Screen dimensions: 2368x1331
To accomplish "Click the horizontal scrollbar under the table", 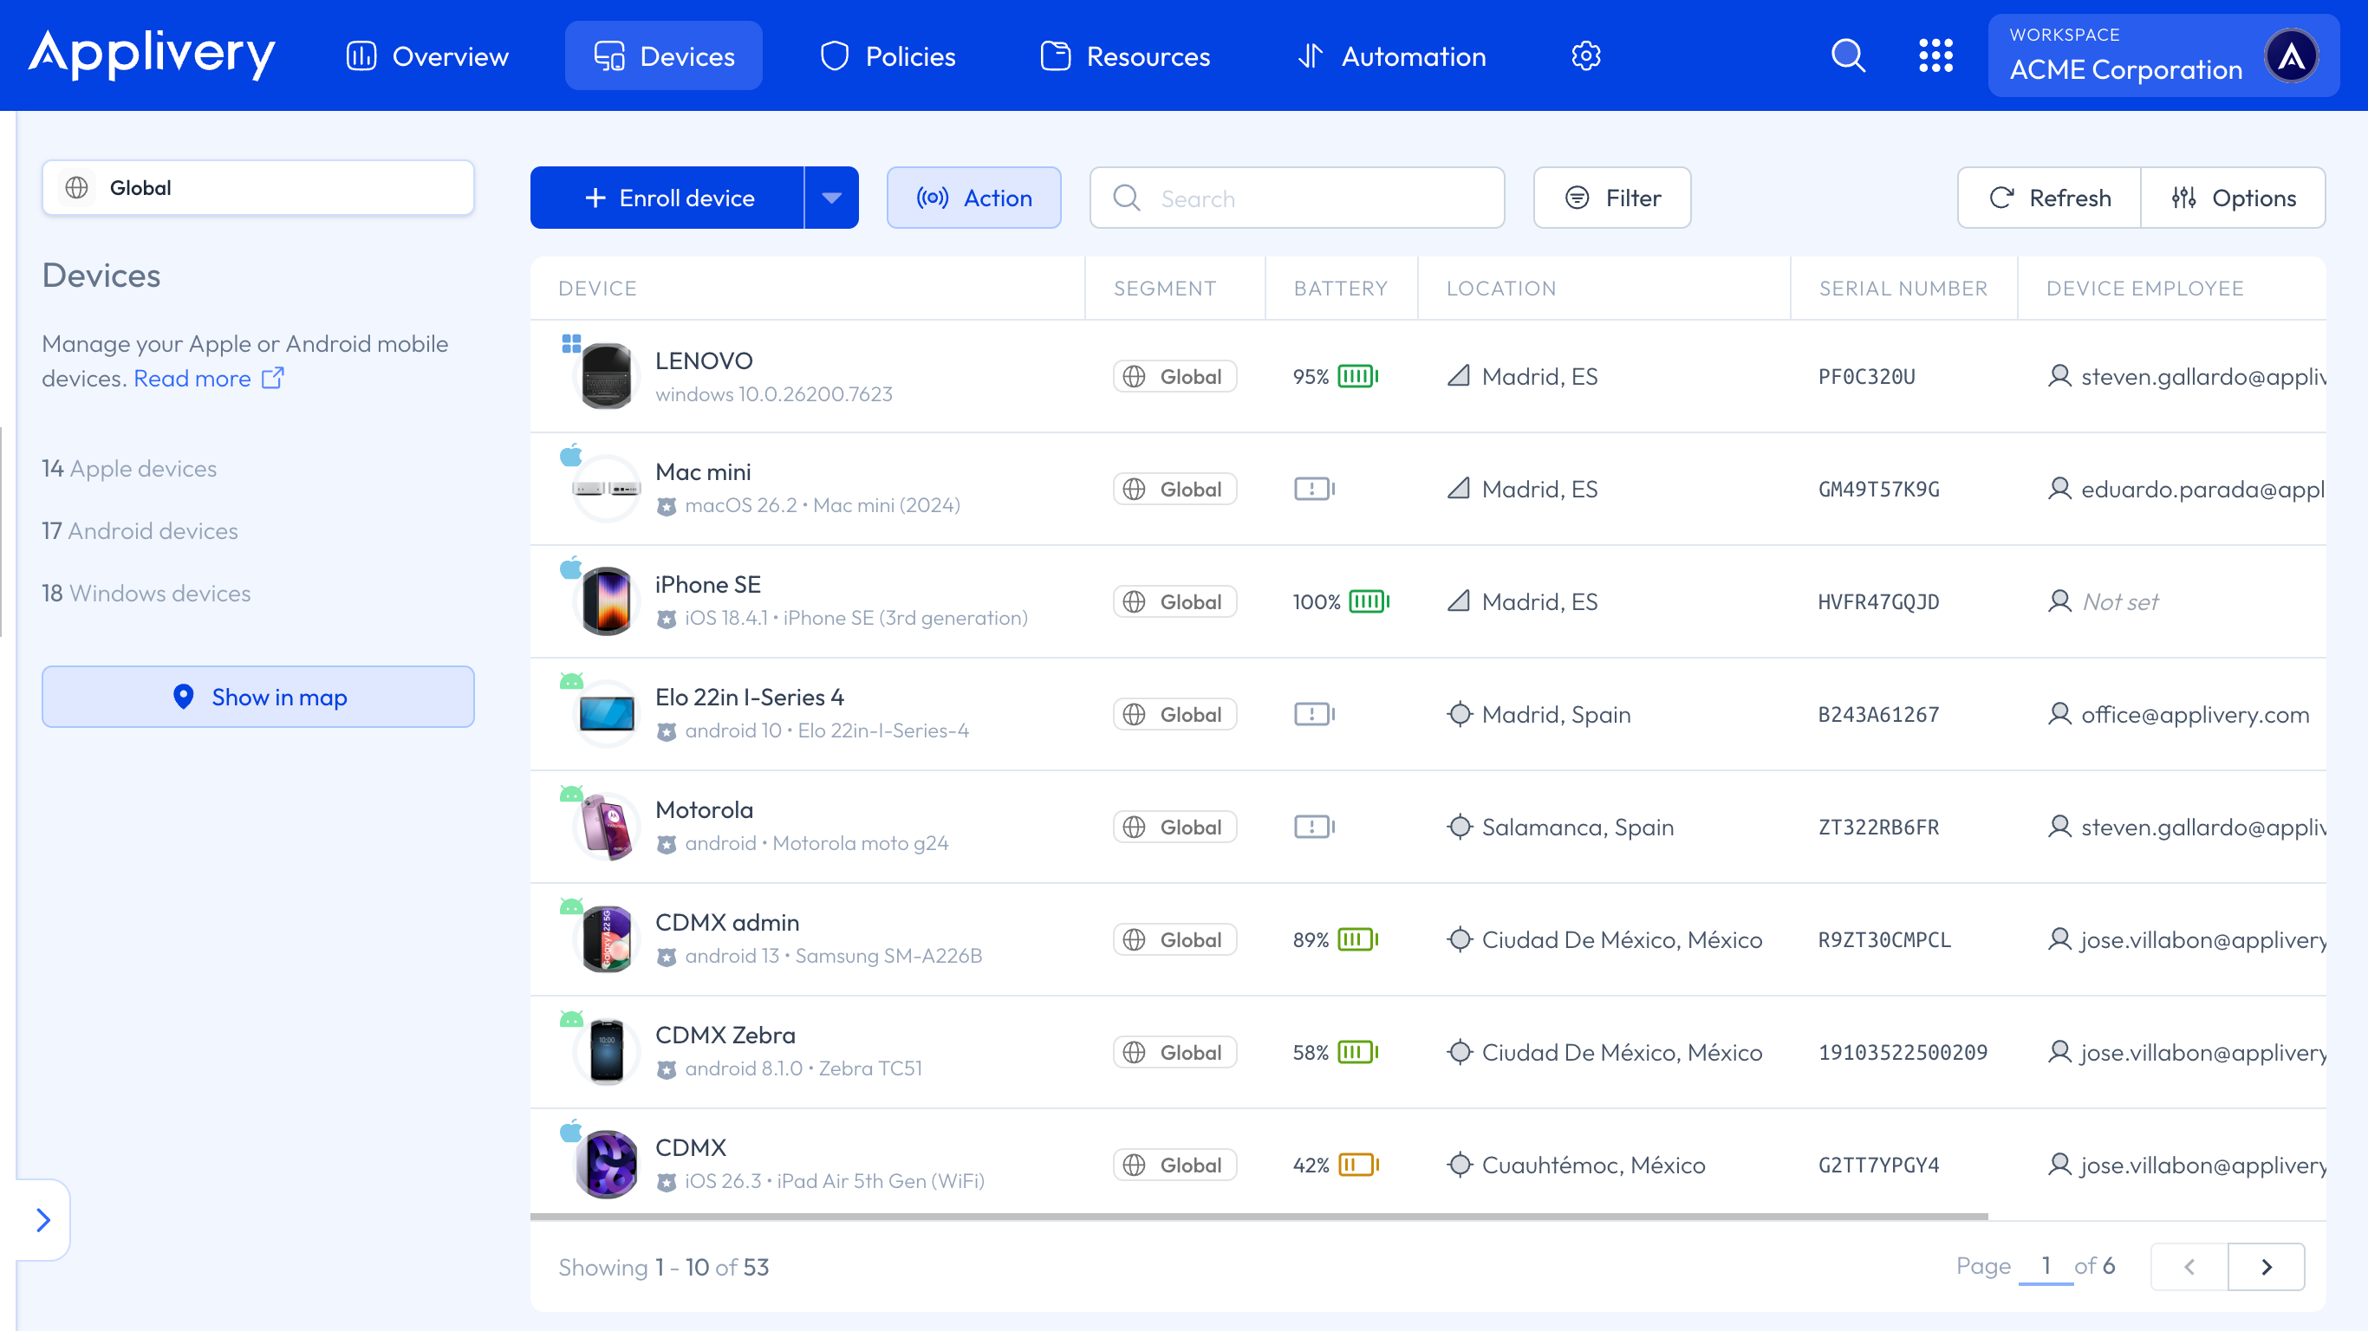I will 1259,1216.
